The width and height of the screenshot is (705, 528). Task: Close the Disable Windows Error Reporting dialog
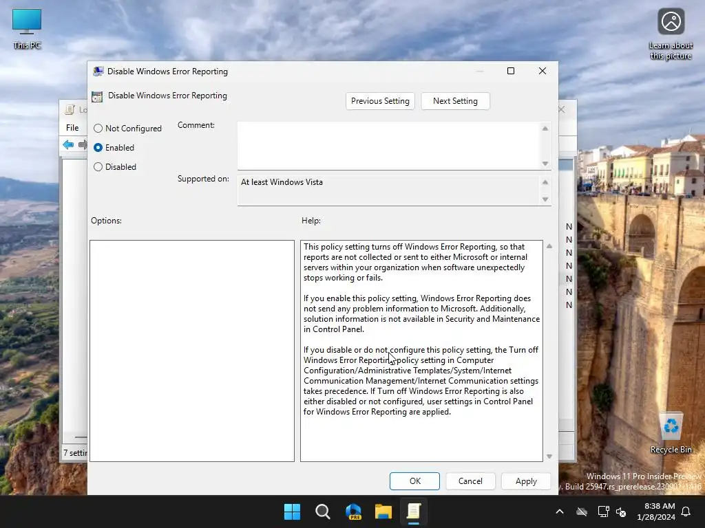click(543, 71)
